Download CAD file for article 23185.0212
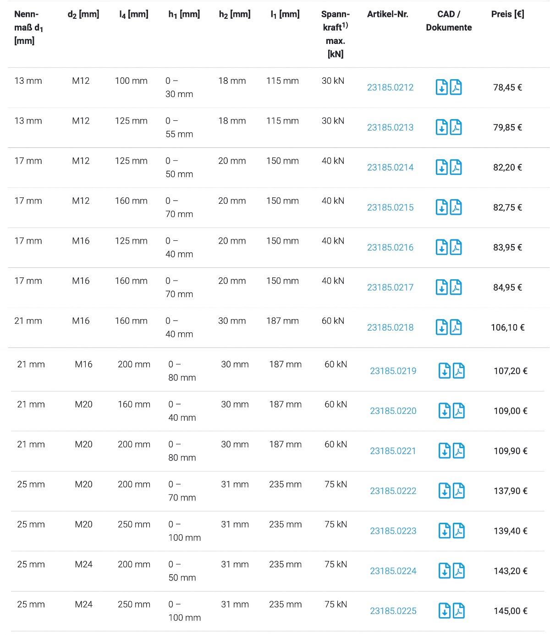 (441, 87)
